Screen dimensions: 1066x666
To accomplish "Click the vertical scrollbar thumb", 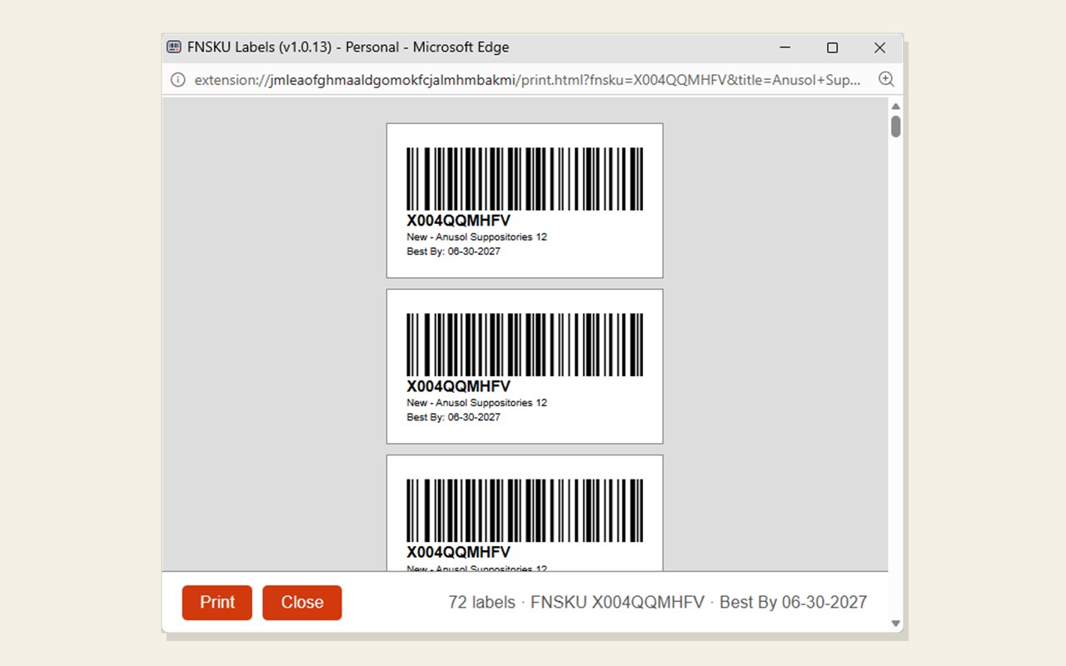I will coord(896,127).
